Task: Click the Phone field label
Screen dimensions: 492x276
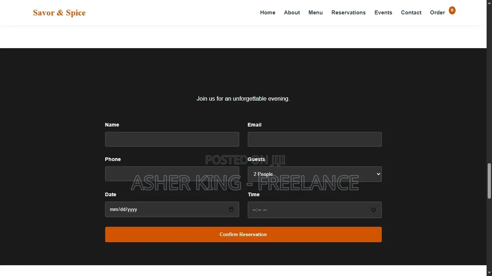Action: [x=113, y=159]
